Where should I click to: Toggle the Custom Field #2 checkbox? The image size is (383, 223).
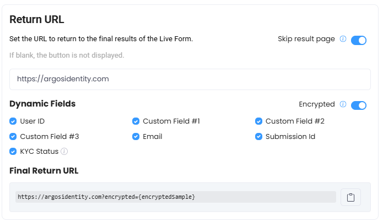[x=258, y=121]
